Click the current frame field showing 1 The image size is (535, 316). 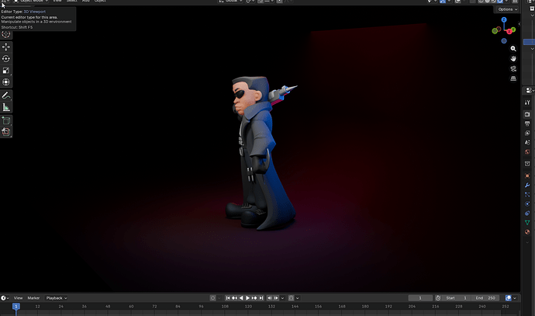coord(420,298)
